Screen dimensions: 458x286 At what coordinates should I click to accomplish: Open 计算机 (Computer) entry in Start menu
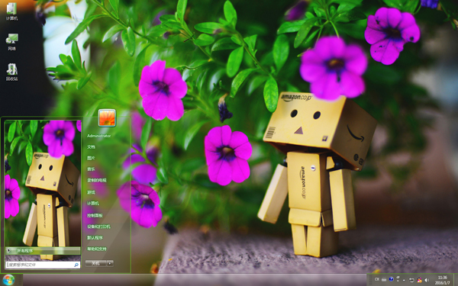(93, 203)
